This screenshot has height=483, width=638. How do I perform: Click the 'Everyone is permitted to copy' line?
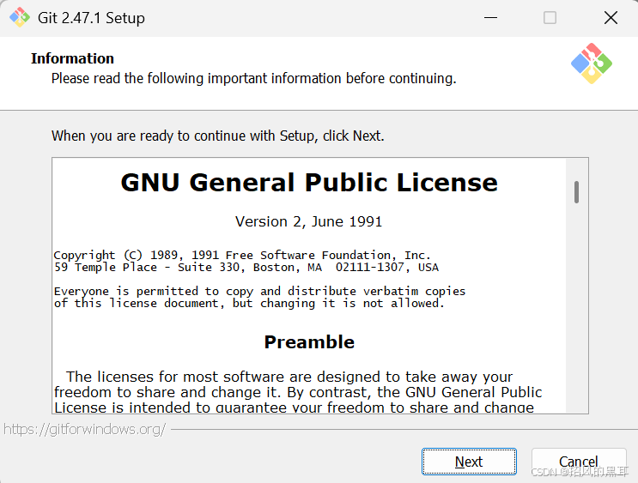[259, 291]
